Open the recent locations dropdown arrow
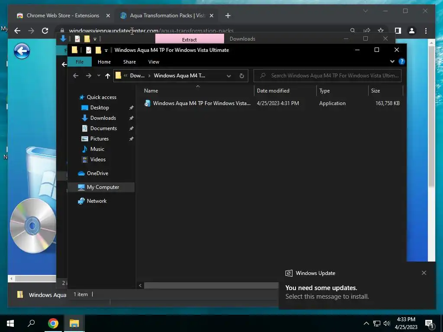 tap(99, 76)
